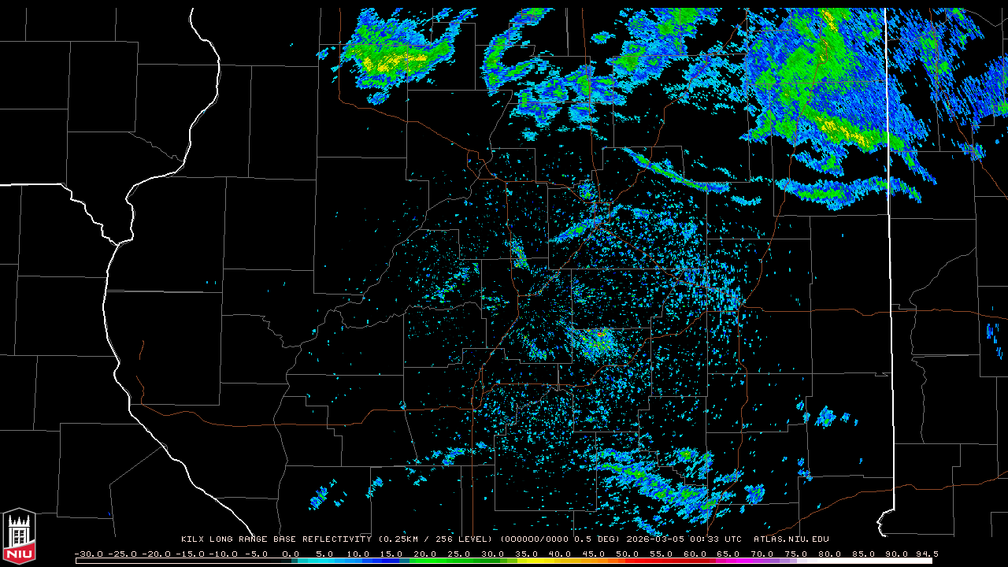Click the 0.5 DEG elevation text

point(595,539)
